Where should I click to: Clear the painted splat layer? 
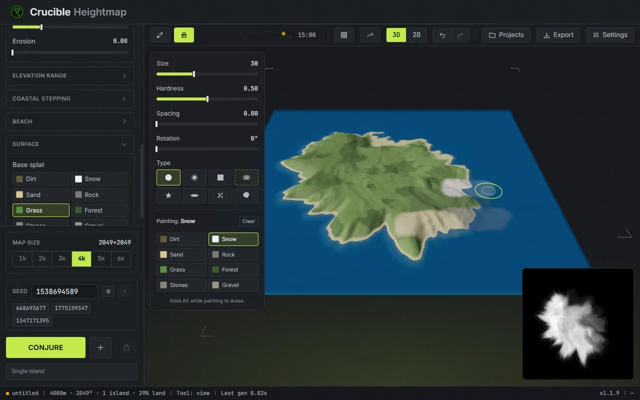click(x=248, y=221)
